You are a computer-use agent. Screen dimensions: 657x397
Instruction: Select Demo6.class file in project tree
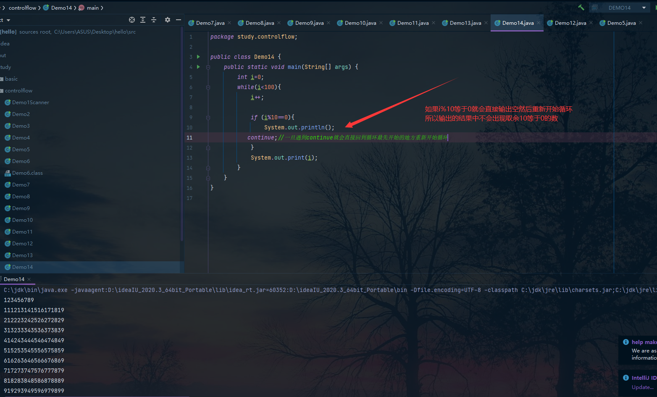(27, 173)
